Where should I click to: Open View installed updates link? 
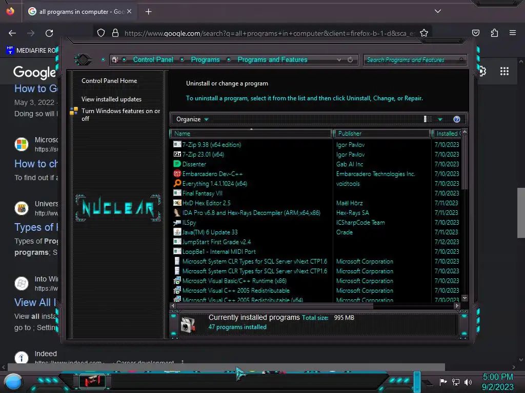pyautogui.click(x=111, y=99)
